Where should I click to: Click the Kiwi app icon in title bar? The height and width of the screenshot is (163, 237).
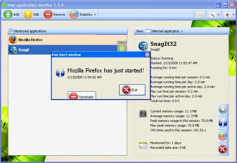click(x=4, y=5)
